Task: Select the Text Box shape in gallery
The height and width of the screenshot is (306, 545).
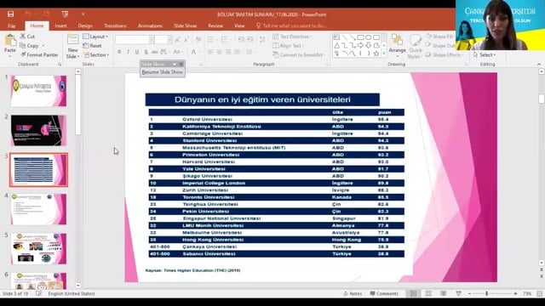Action: tap(336, 37)
